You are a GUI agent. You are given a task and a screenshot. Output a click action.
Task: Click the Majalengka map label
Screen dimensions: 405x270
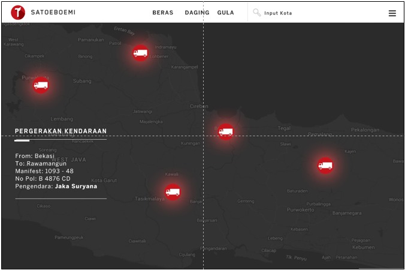(x=151, y=122)
